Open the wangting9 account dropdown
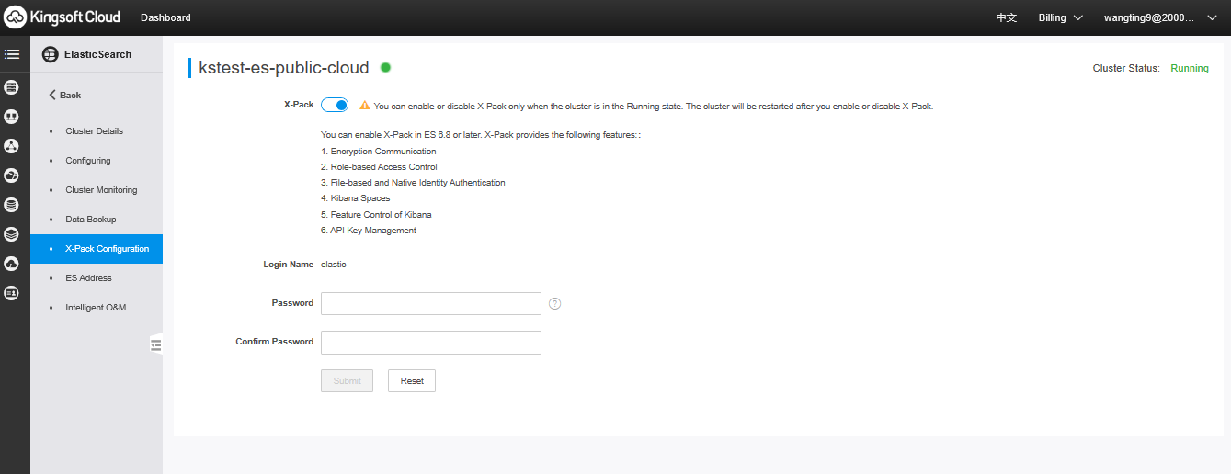This screenshot has height=474, width=1231. click(x=1160, y=17)
